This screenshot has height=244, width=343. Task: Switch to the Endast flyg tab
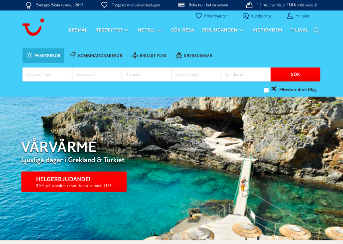[149, 55]
